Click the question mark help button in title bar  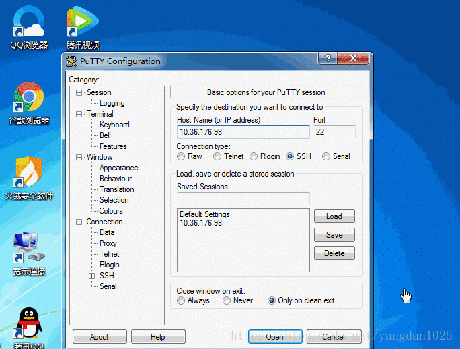[328, 58]
